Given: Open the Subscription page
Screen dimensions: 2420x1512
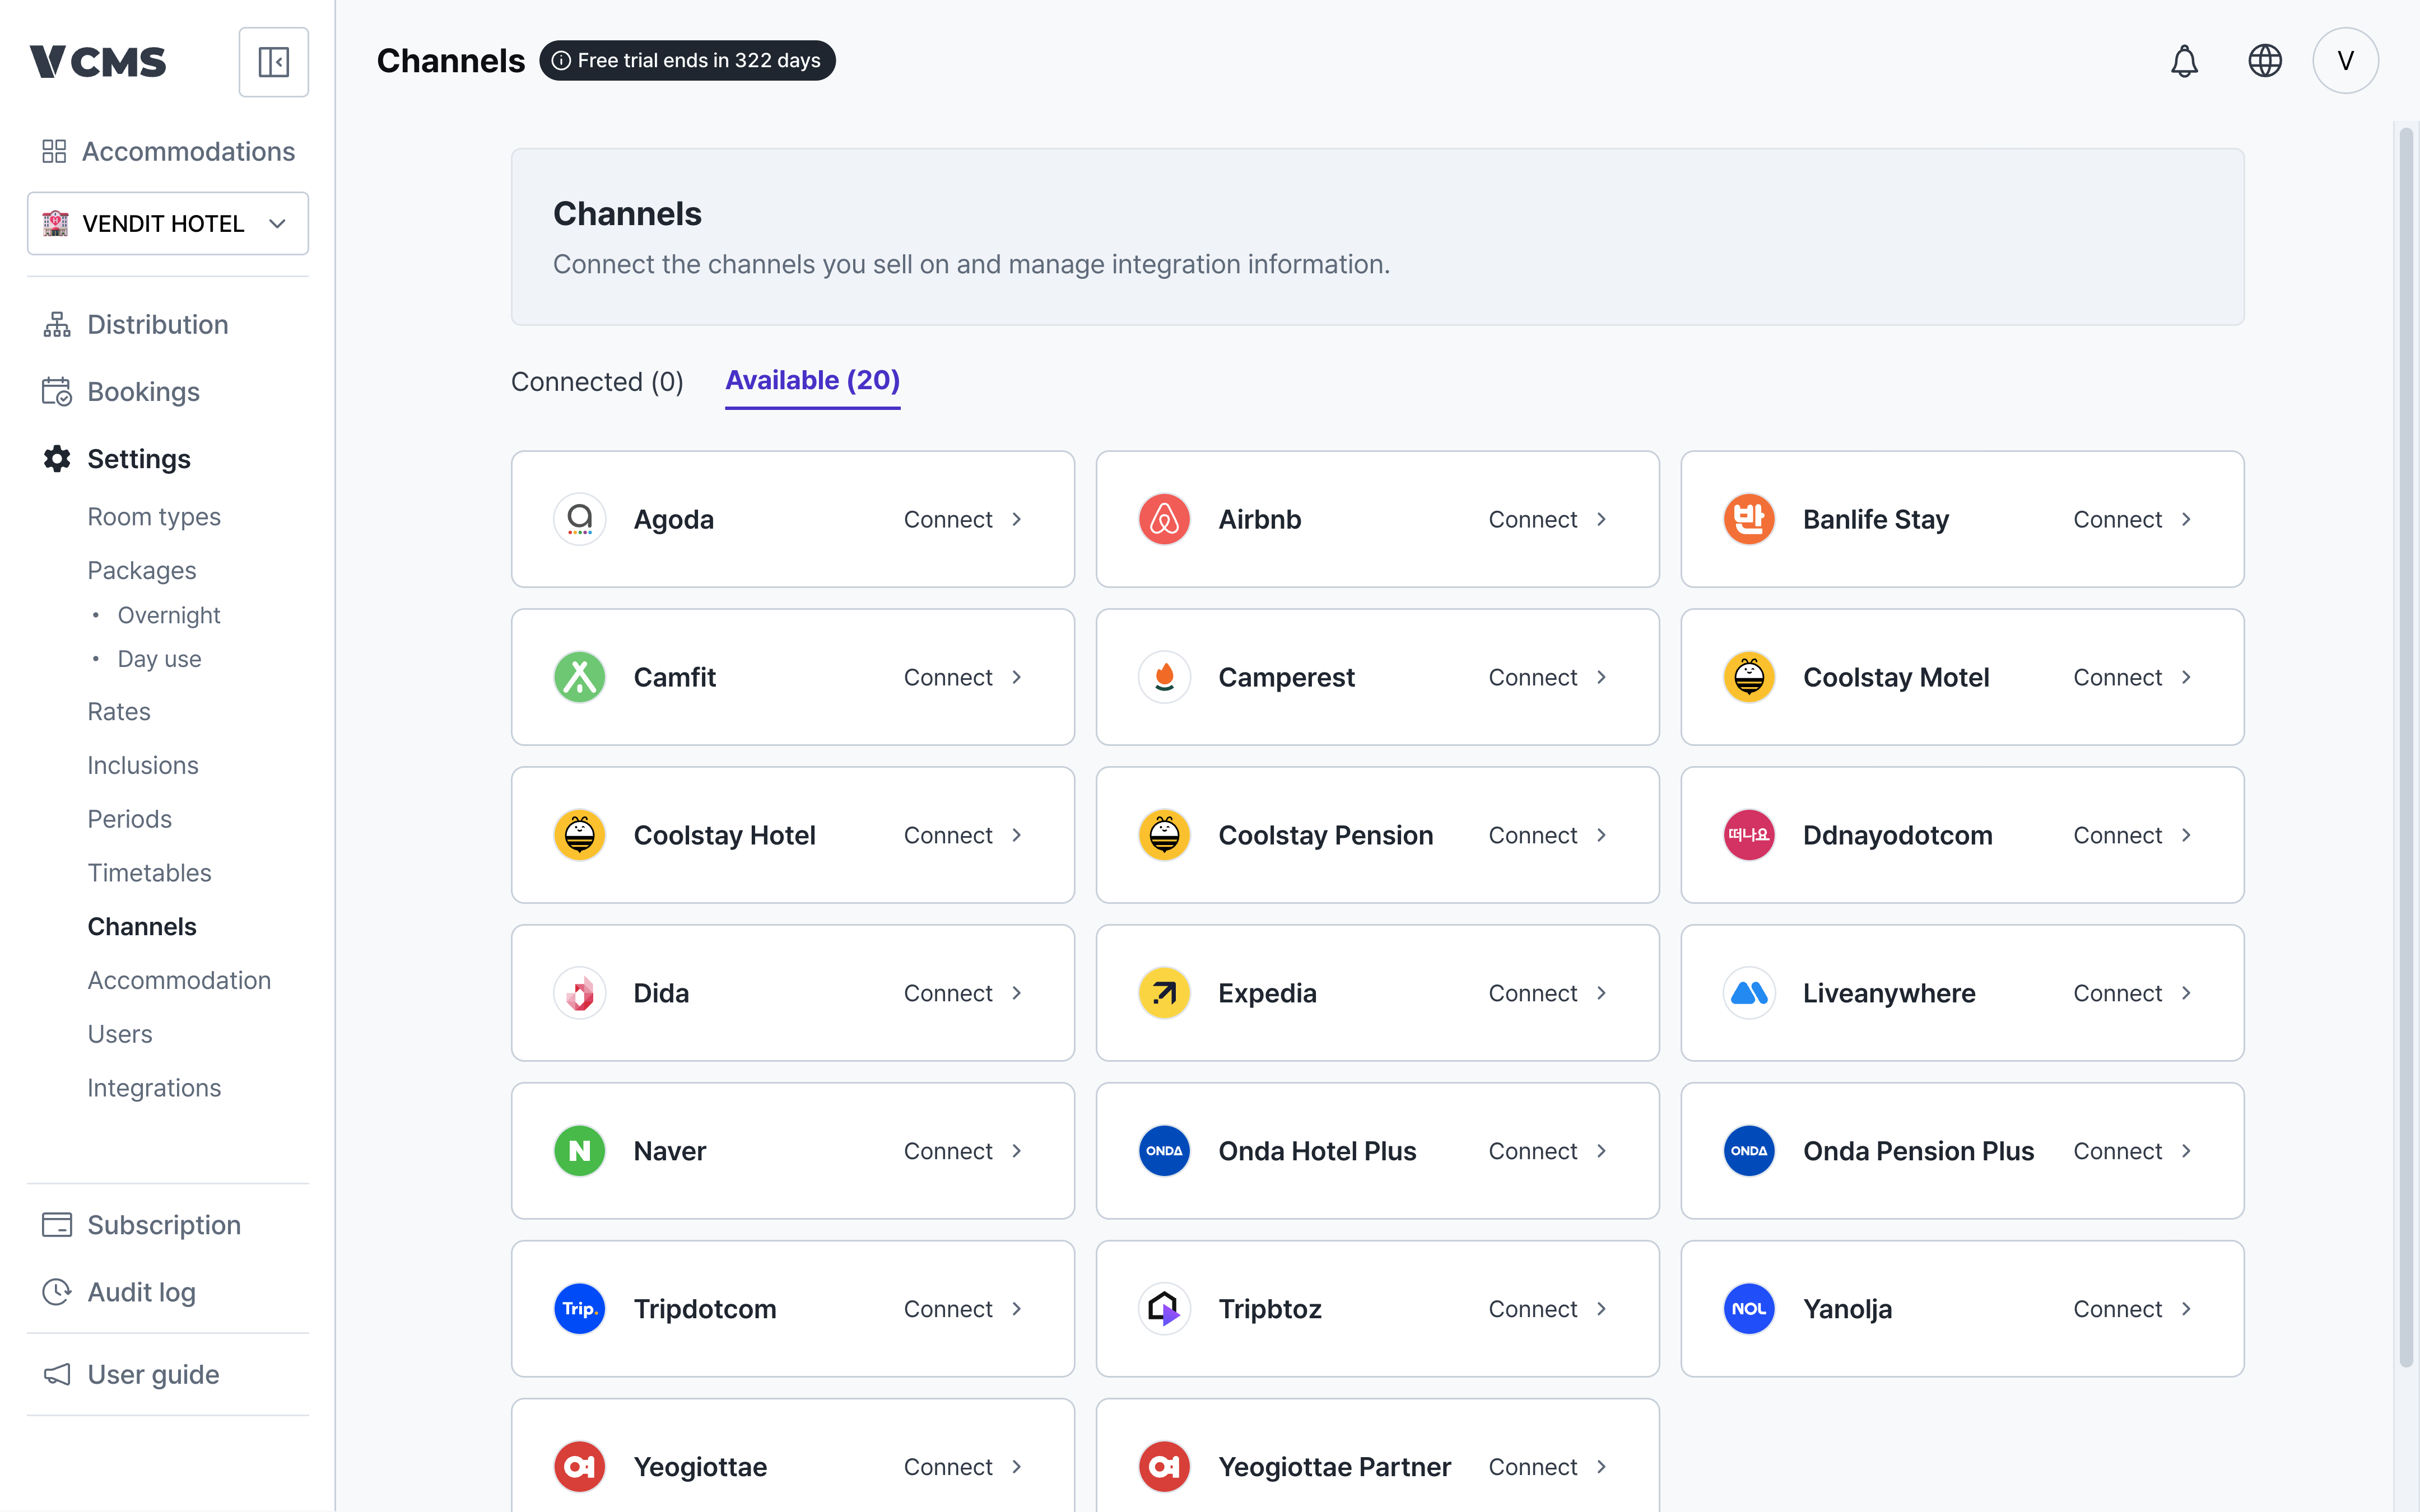Looking at the screenshot, I should pyautogui.click(x=142, y=1225).
